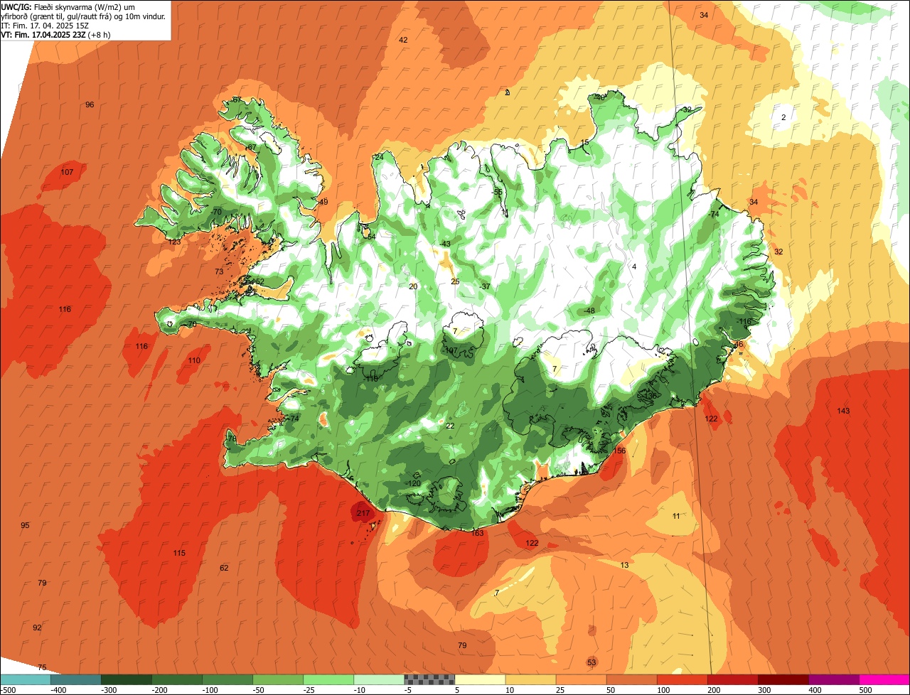This screenshot has height=695, width=910.
Task: Click the legend swatch between -400 and -300
Action: coord(76,679)
